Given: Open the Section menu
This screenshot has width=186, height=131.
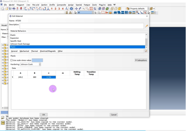Looking at the screenshot, I should click(44, 5).
